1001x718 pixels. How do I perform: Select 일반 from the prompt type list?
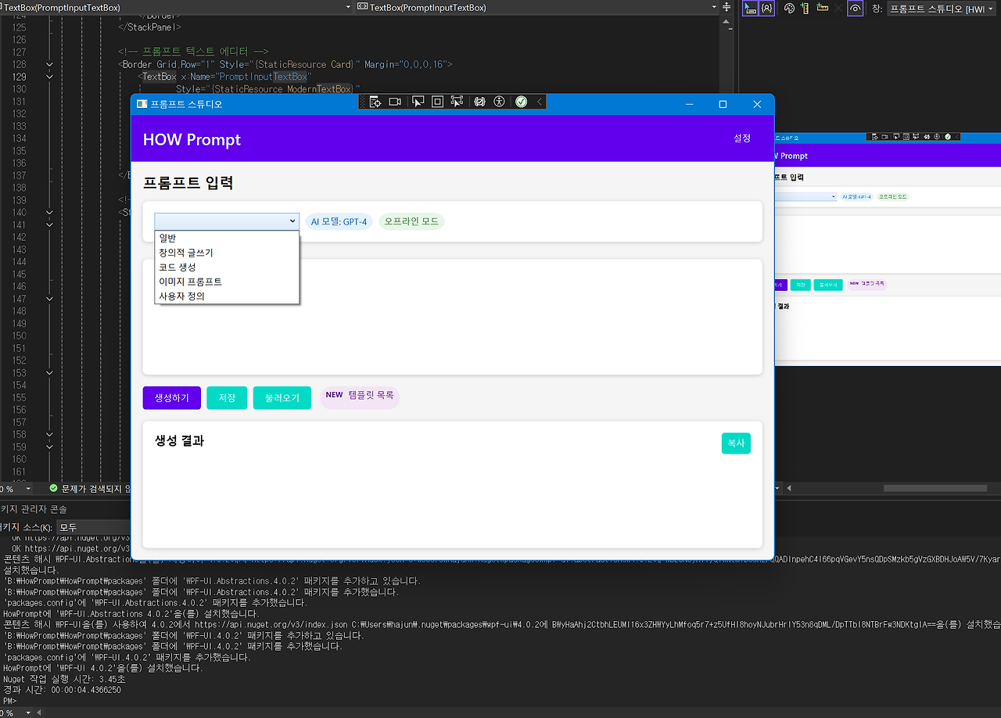[x=227, y=238]
